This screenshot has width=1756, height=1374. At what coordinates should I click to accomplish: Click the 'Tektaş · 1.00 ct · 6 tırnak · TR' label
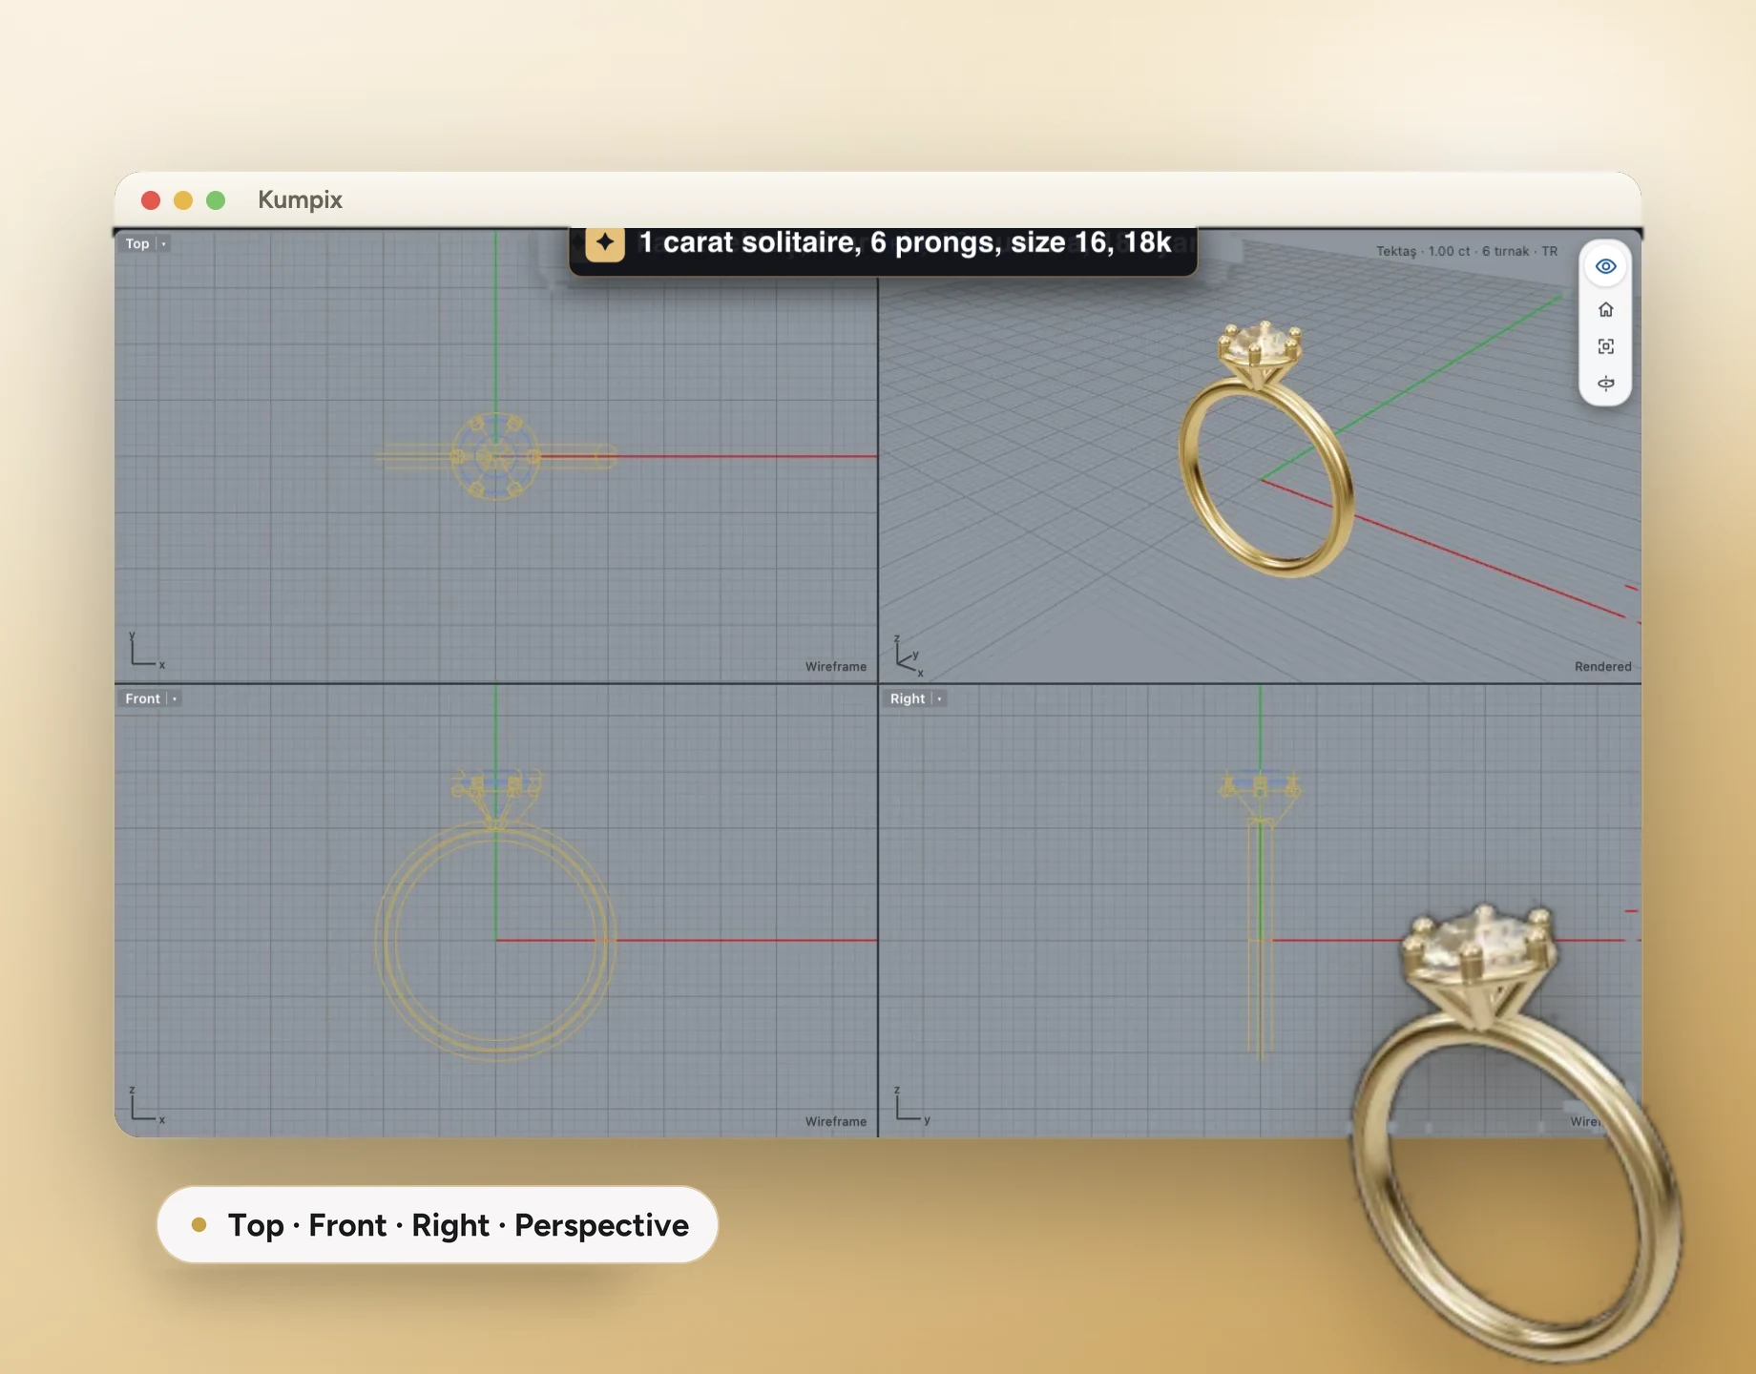click(x=1467, y=251)
